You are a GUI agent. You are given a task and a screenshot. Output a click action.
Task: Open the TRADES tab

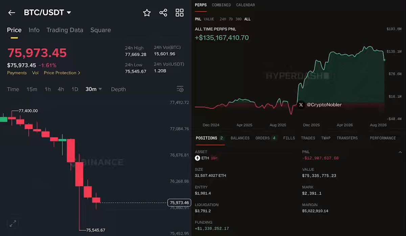point(308,138)
